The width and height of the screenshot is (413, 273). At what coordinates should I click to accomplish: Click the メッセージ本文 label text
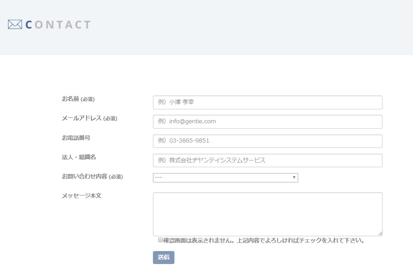pos(81,195)
